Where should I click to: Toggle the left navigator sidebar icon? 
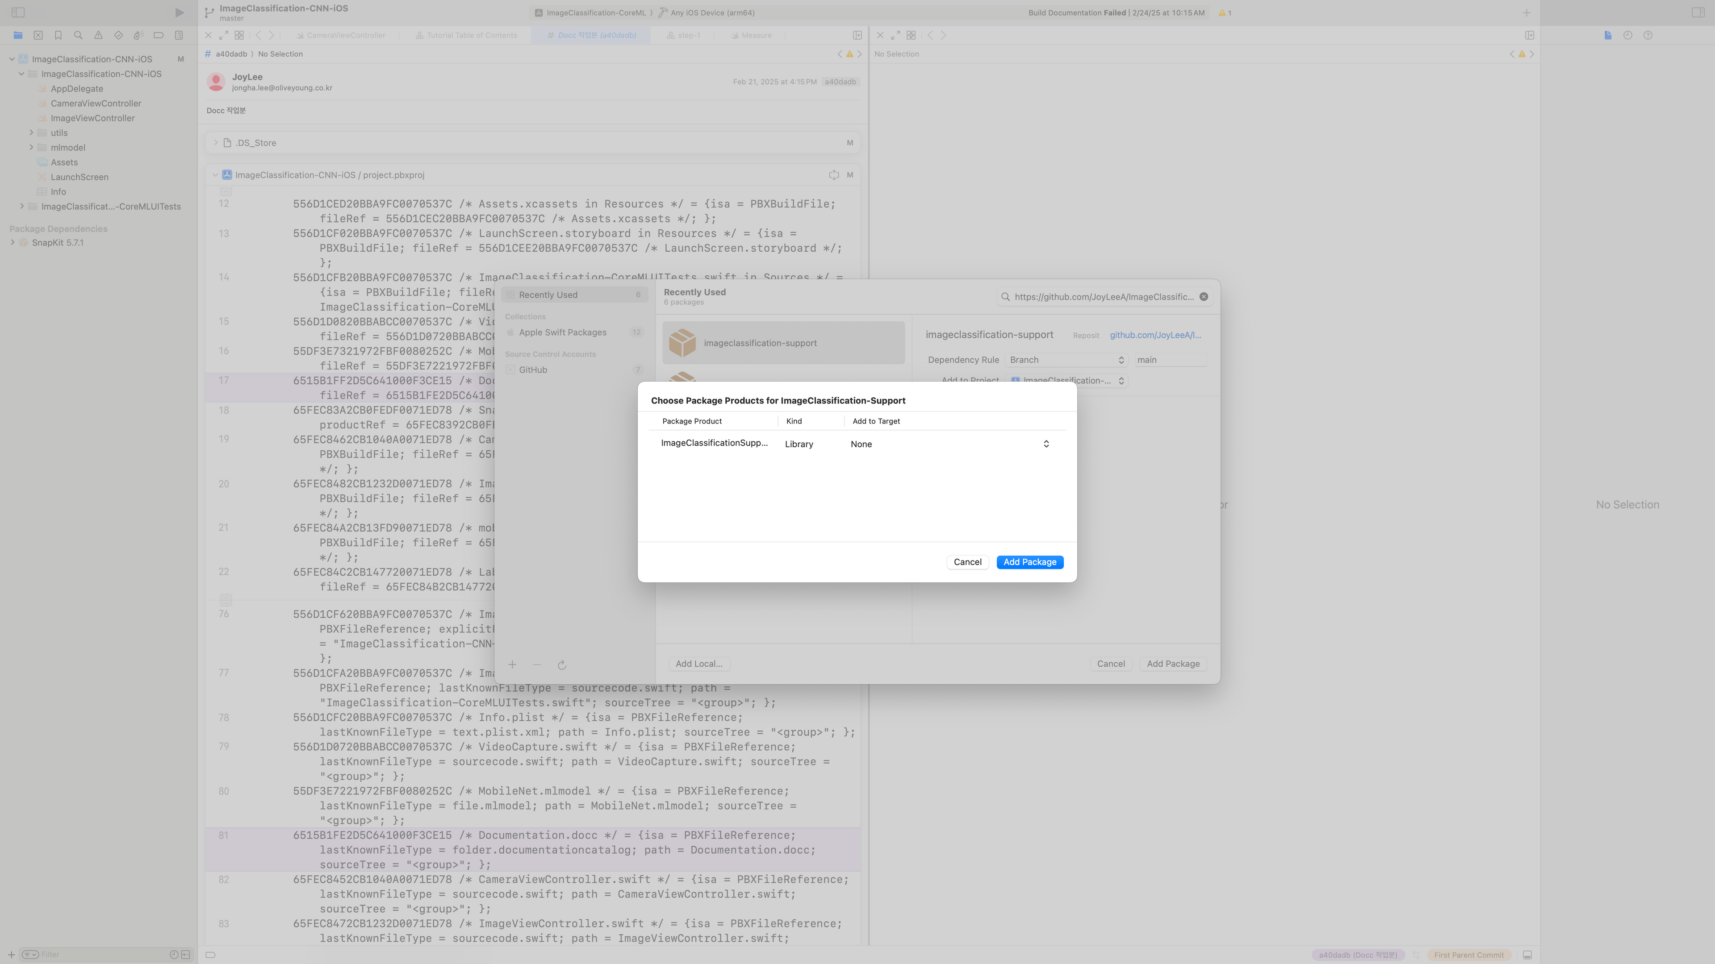[x=18, y=12]
